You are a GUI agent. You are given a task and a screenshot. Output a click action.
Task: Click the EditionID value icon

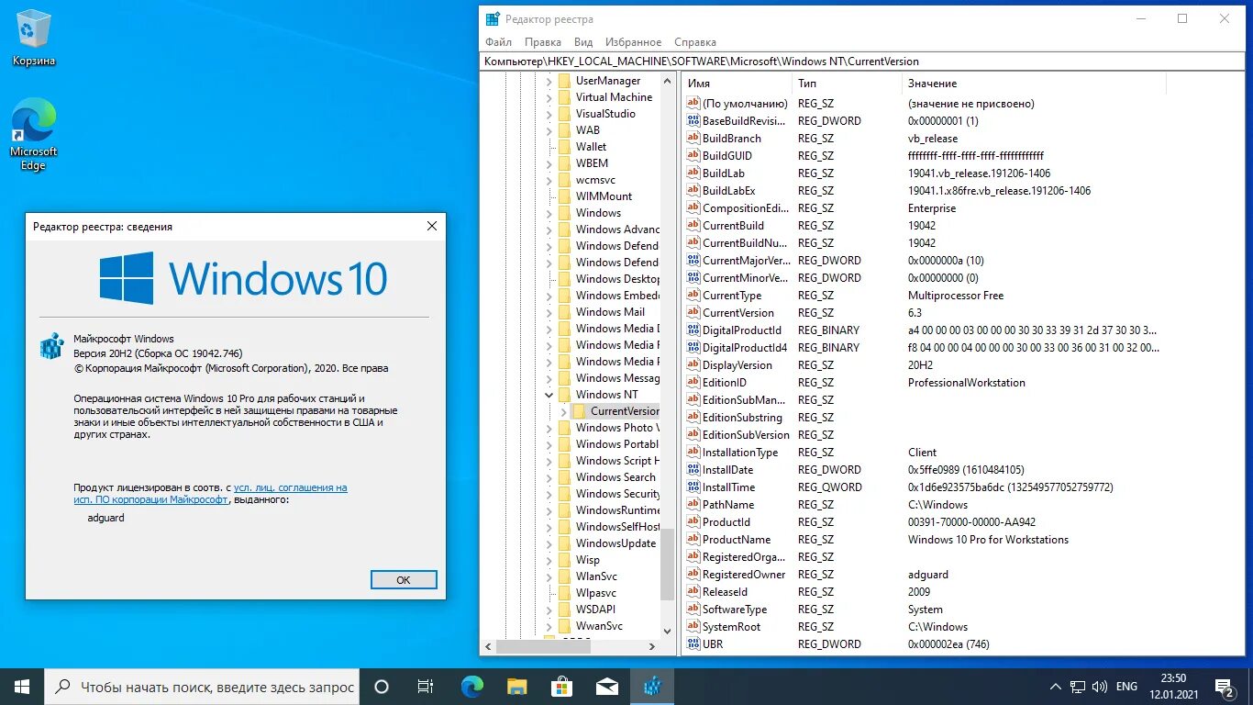pyautogui.click(x=693, y=383)
